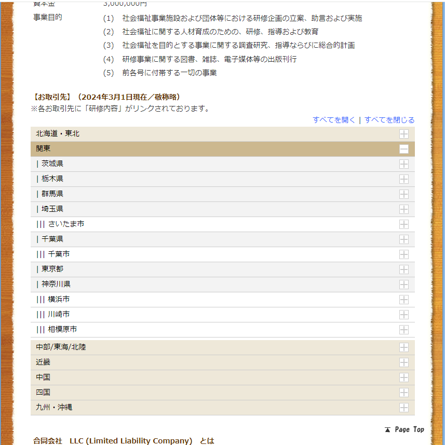Expand 横浜市 row plus icon
The width and height of the screenshot is (445, 445).
403,300
